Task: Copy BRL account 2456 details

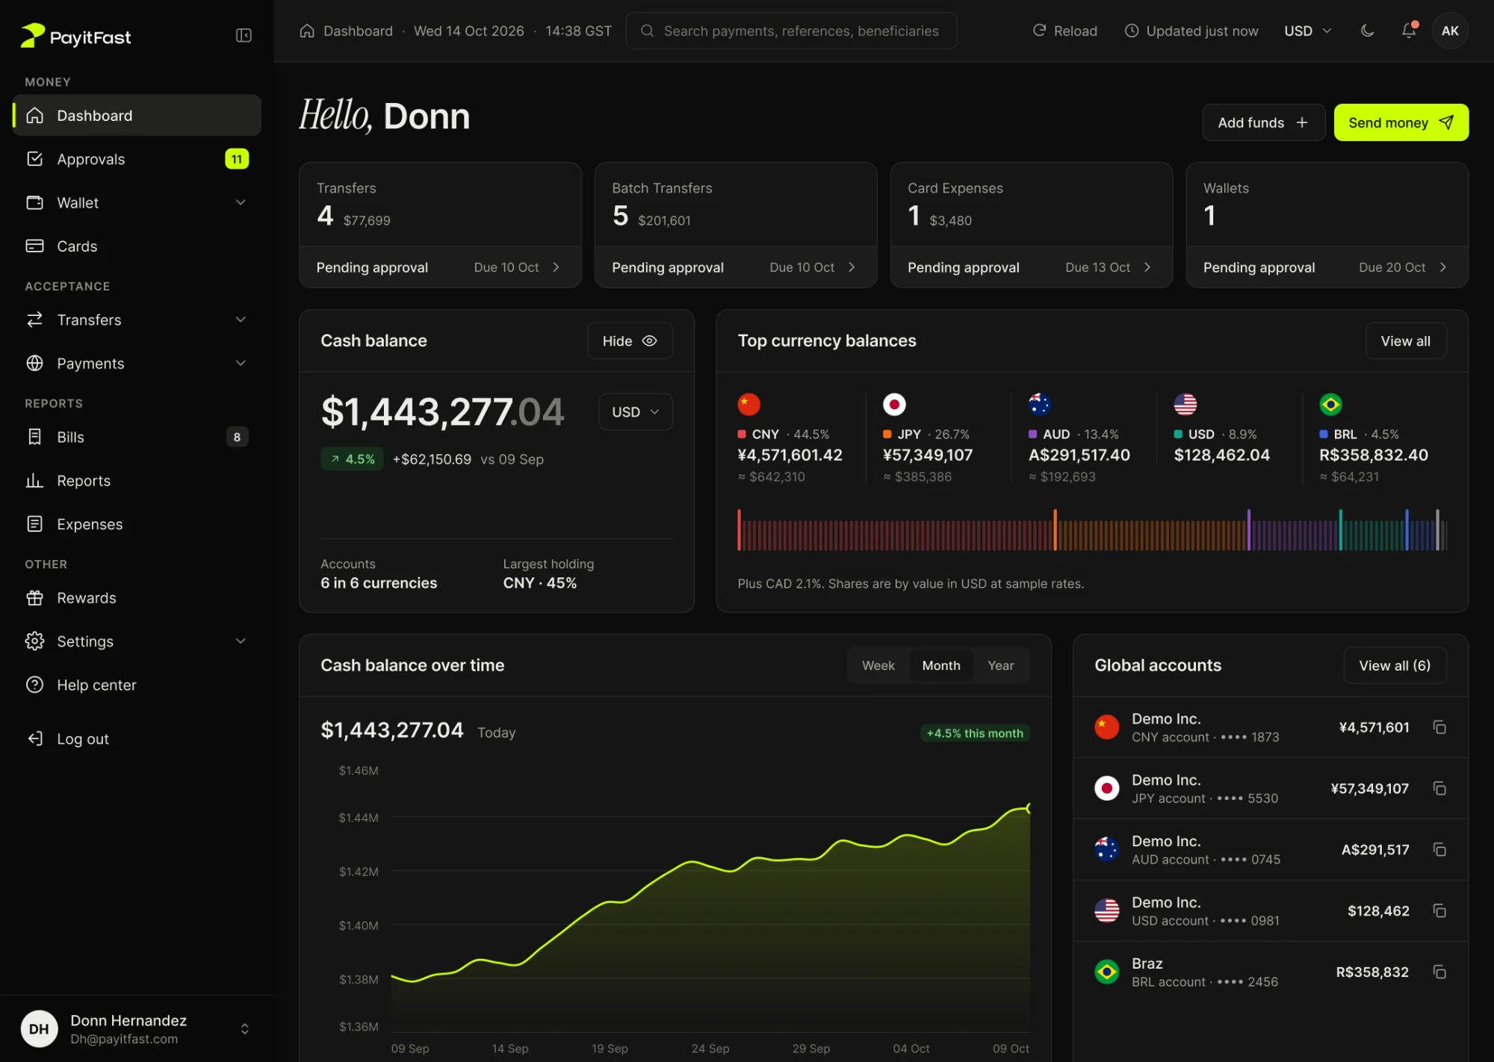Action: (x=1439, y=972)
